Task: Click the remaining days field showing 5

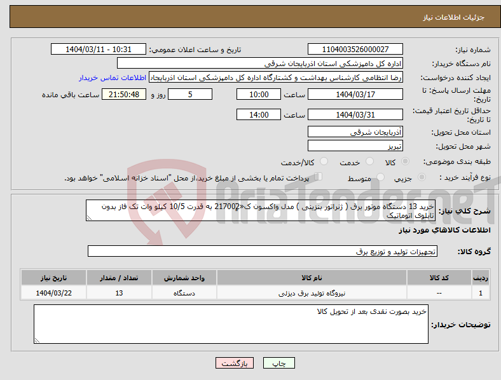Action: click(x=190, y=94)
